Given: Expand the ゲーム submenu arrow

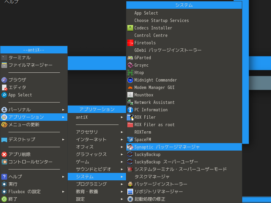Looking at the screenshot, I should 122,162.
